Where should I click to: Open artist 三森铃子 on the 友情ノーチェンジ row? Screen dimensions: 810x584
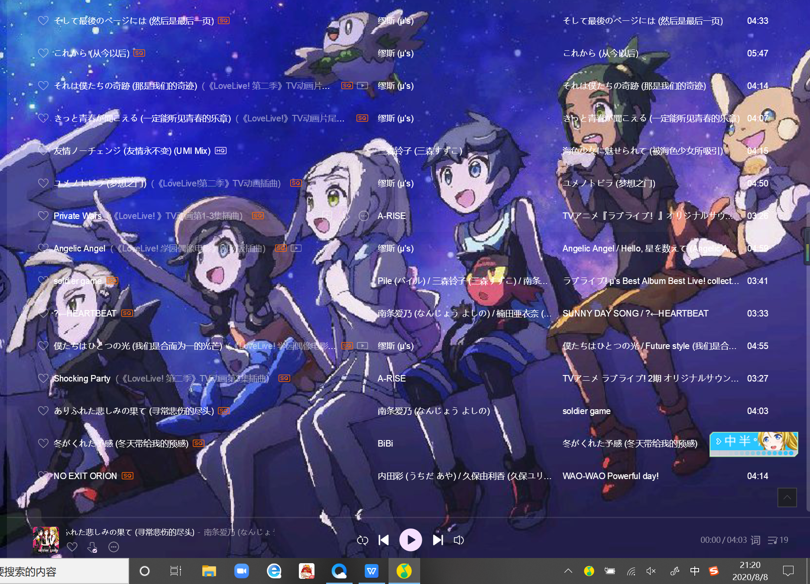tap(420, 151)
